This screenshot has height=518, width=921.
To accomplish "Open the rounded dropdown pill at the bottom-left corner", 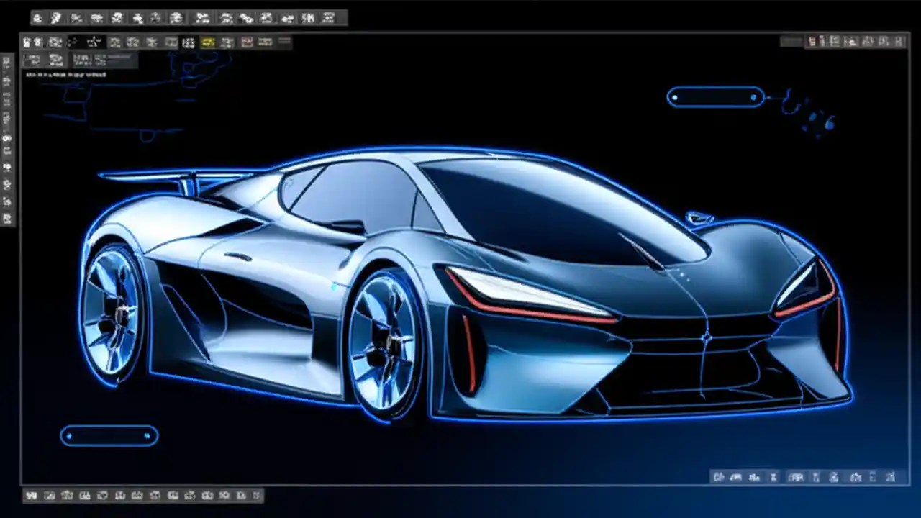I will click(108, 436).
